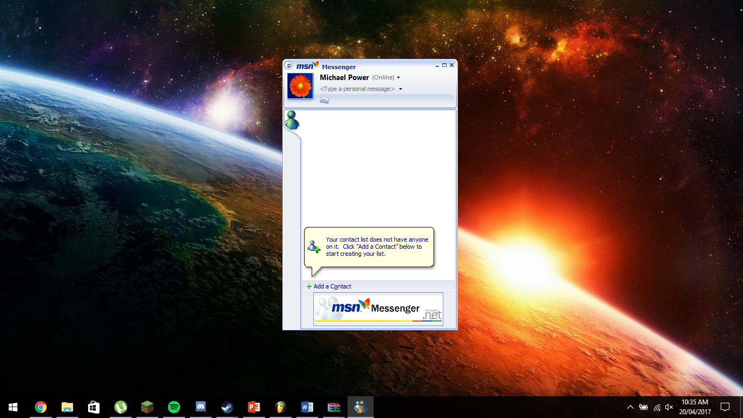Screen dimensions: 743x418
Task: Maximize the MSN Messenger window
Action: [444, 65]
